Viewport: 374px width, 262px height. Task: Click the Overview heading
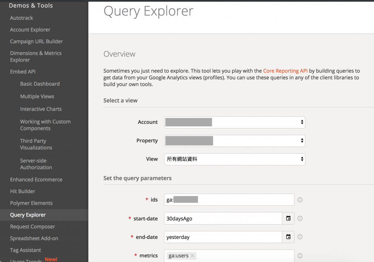(119, 54)
